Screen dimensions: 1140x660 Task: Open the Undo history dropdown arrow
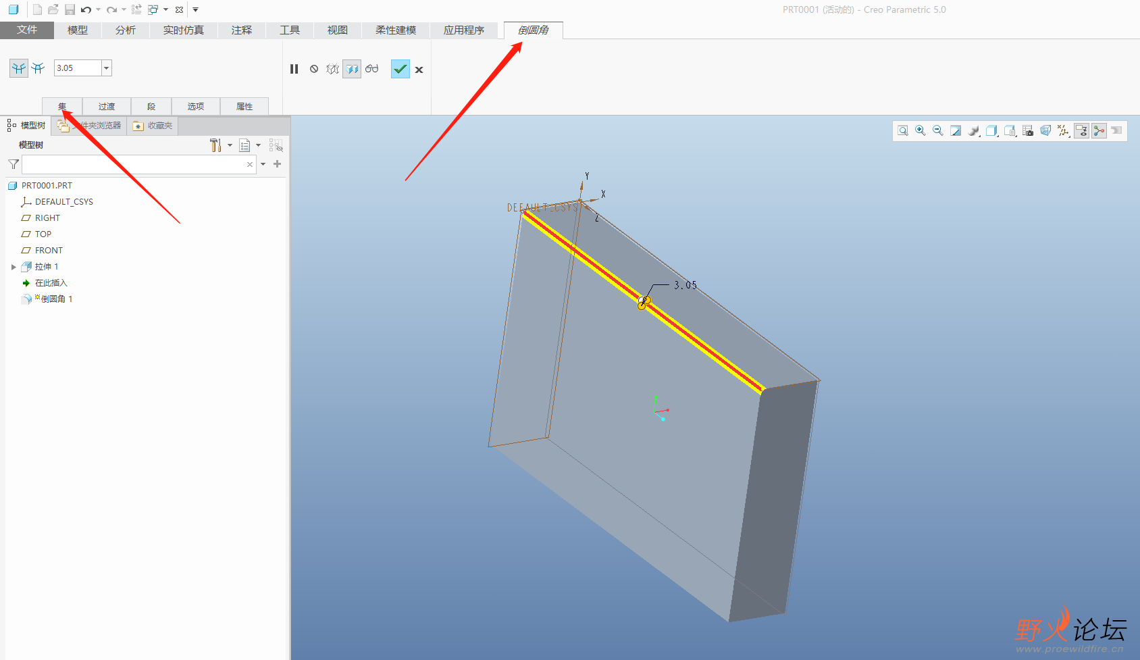tap(98, 9)
